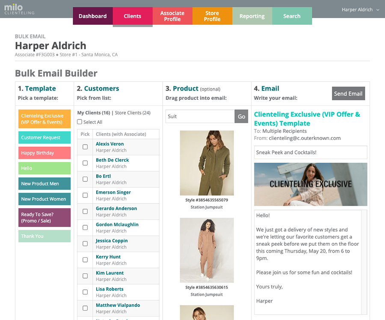The image size is (385, 320).
Task: Open Emerson Singer's client name link
Action: click(x=113, y=192)
